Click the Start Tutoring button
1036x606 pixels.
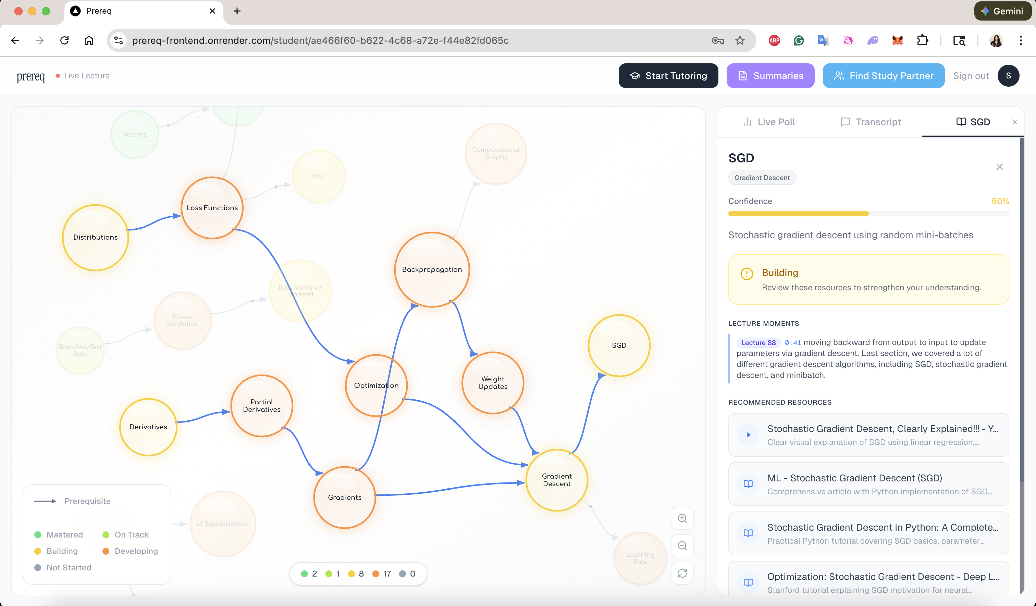coord(668,76)
